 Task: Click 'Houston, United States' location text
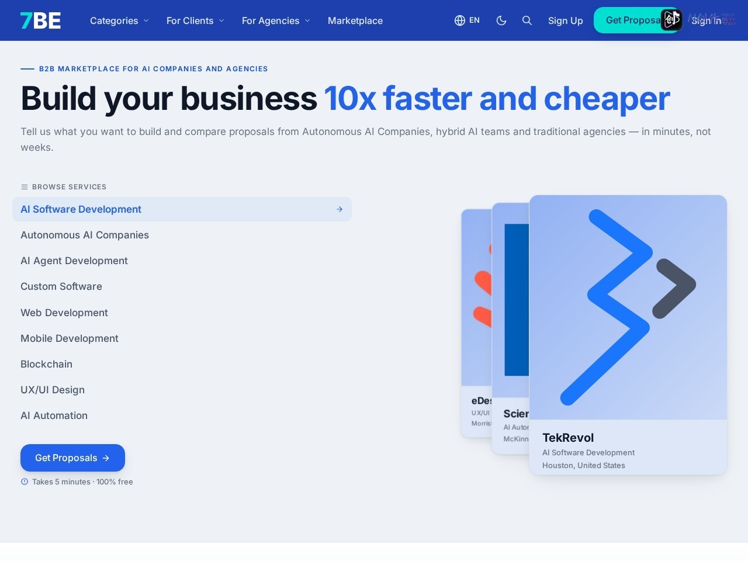pyautogui.click(x=584, y=465)
